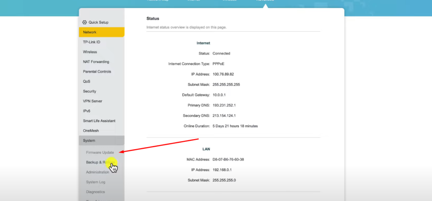Open Diagnostics under System
Viewport: 432px width, 201px height.
click(95, 192)
